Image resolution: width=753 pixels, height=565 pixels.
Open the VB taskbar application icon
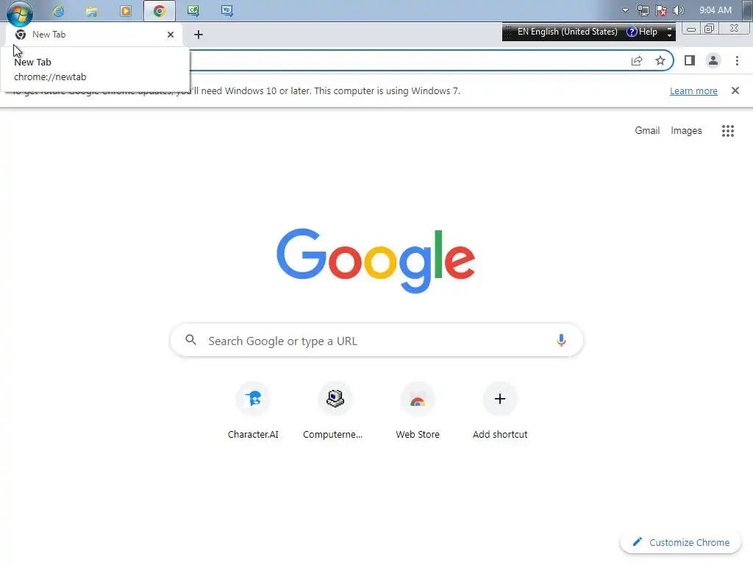[227, 10]
